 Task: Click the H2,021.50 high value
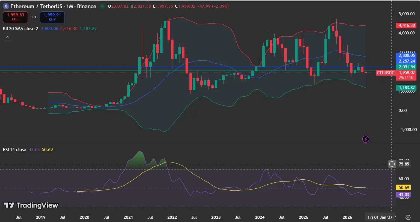pos(140,6)
